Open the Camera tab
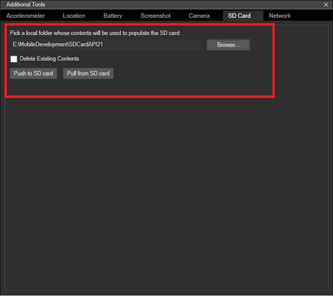 [x=199, y=15]
